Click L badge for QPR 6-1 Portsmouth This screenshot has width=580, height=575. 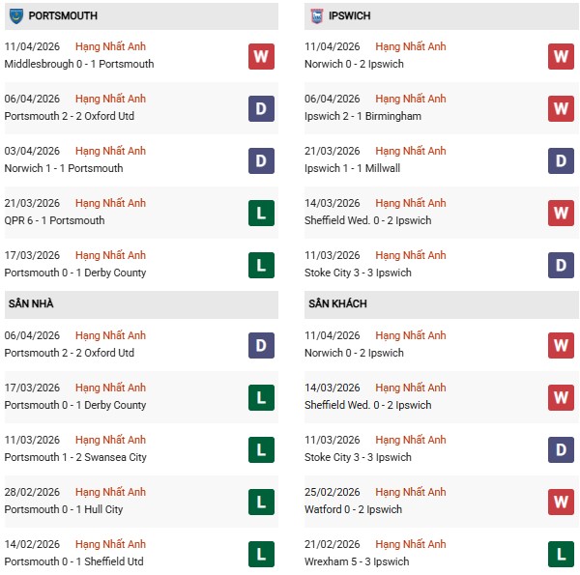[261, 213]
